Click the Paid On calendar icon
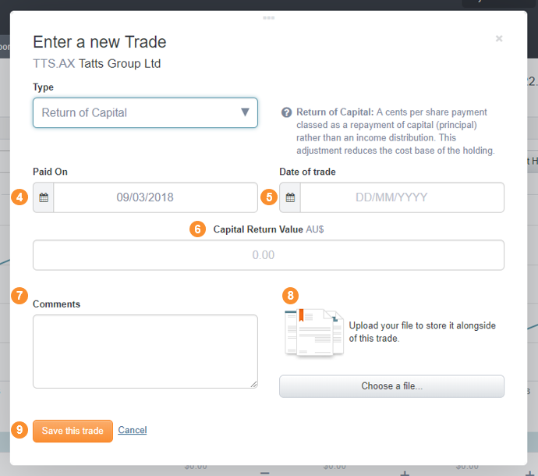Viewport: 538px width, 476px height. tap(44, 197)
